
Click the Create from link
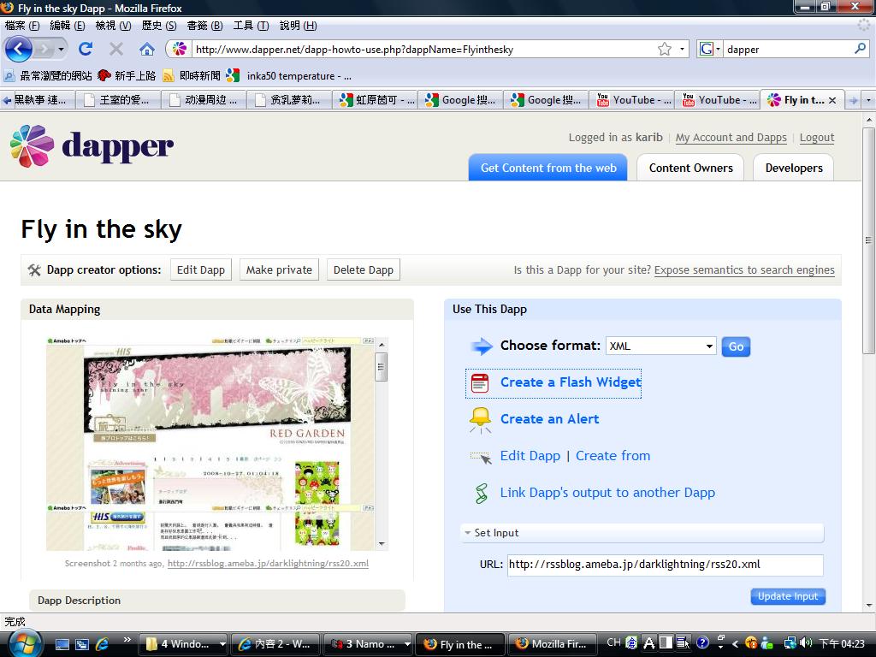point(613,456)
